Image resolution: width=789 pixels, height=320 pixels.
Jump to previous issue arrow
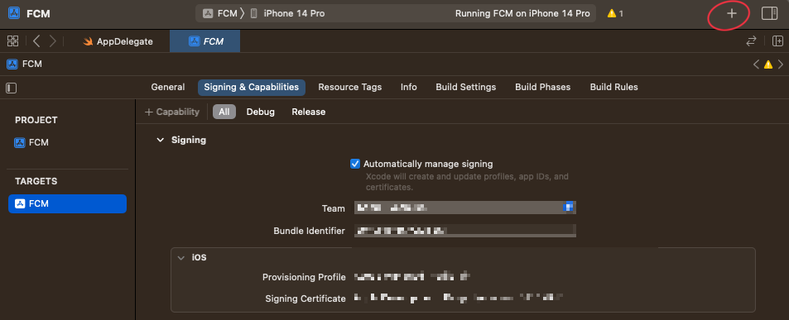[756, 64]
